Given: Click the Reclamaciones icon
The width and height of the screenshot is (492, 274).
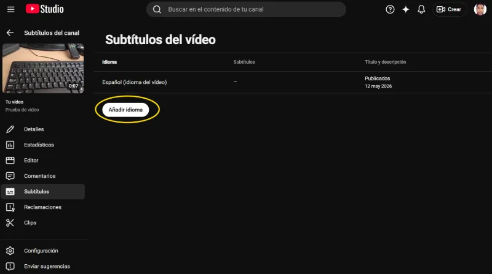Looking at the screenshot, I should pyautogui.click(x=10, y=207).
